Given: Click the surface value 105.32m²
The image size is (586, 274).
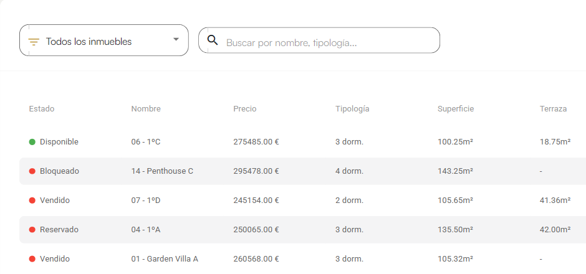Looking at the screenshot, I should 455,258.
